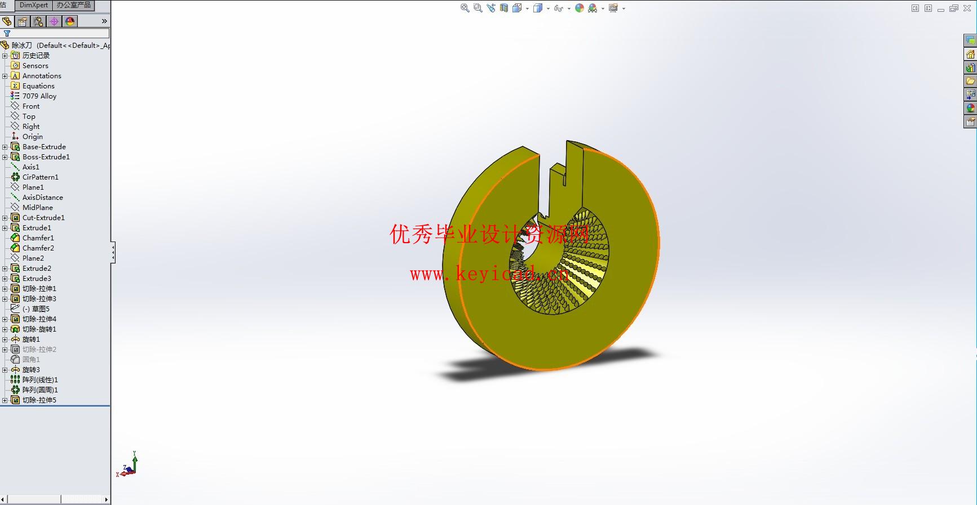Switch to the ConfigurationManager tab
Image resolution: width=977 pixels, height=505 pixels.
[38, 21]
